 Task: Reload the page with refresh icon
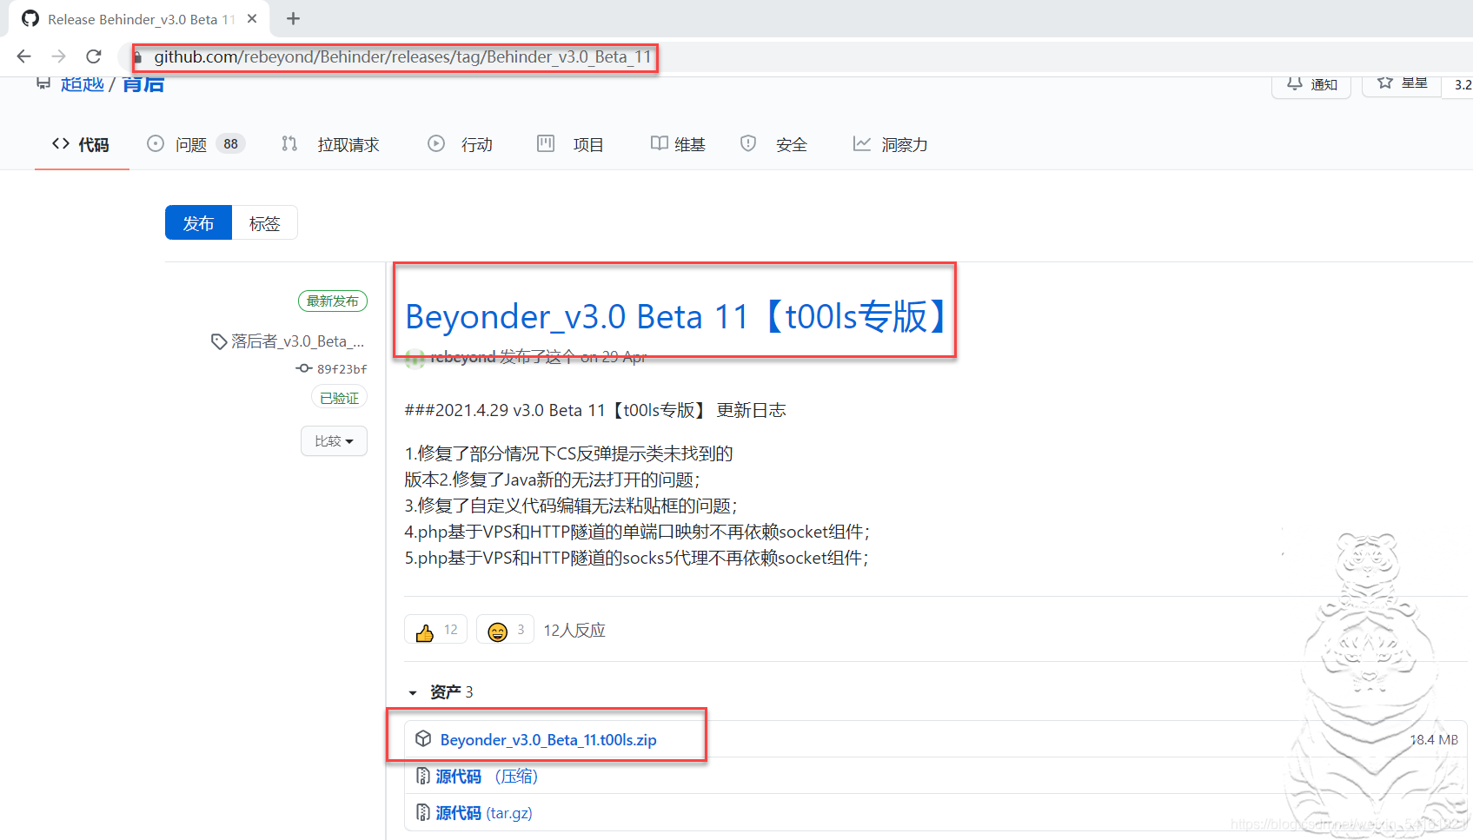tap(94, 56)
